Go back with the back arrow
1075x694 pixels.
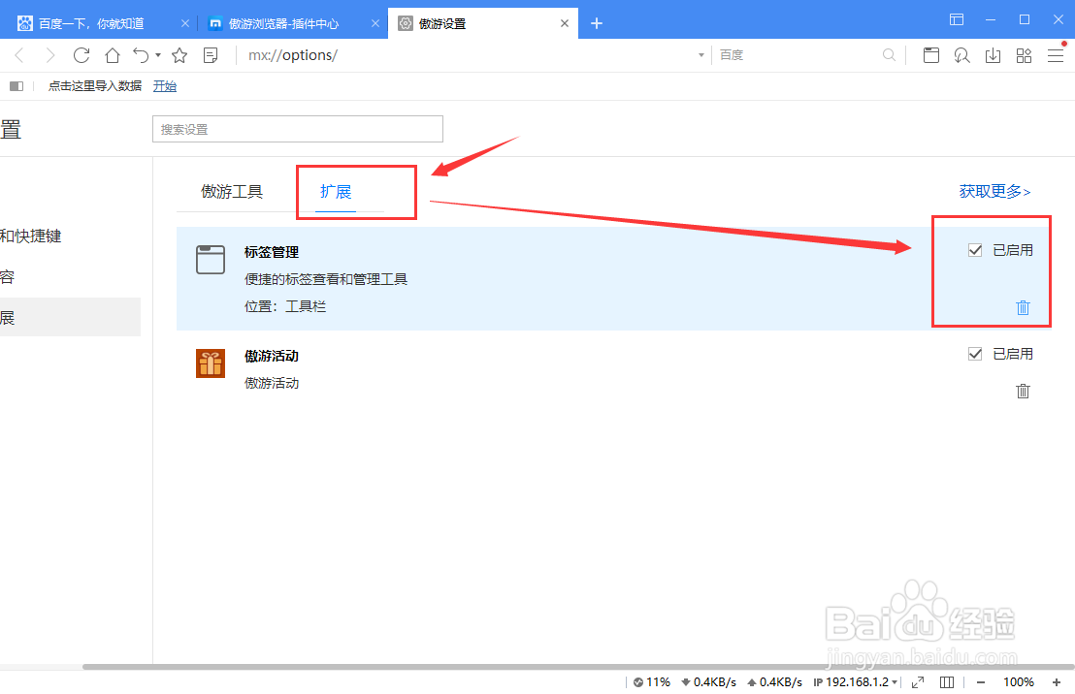[19, 55]
